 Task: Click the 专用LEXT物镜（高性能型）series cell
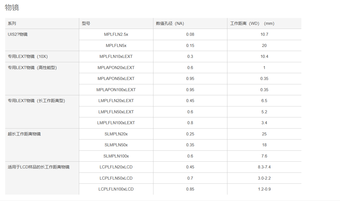42,79
